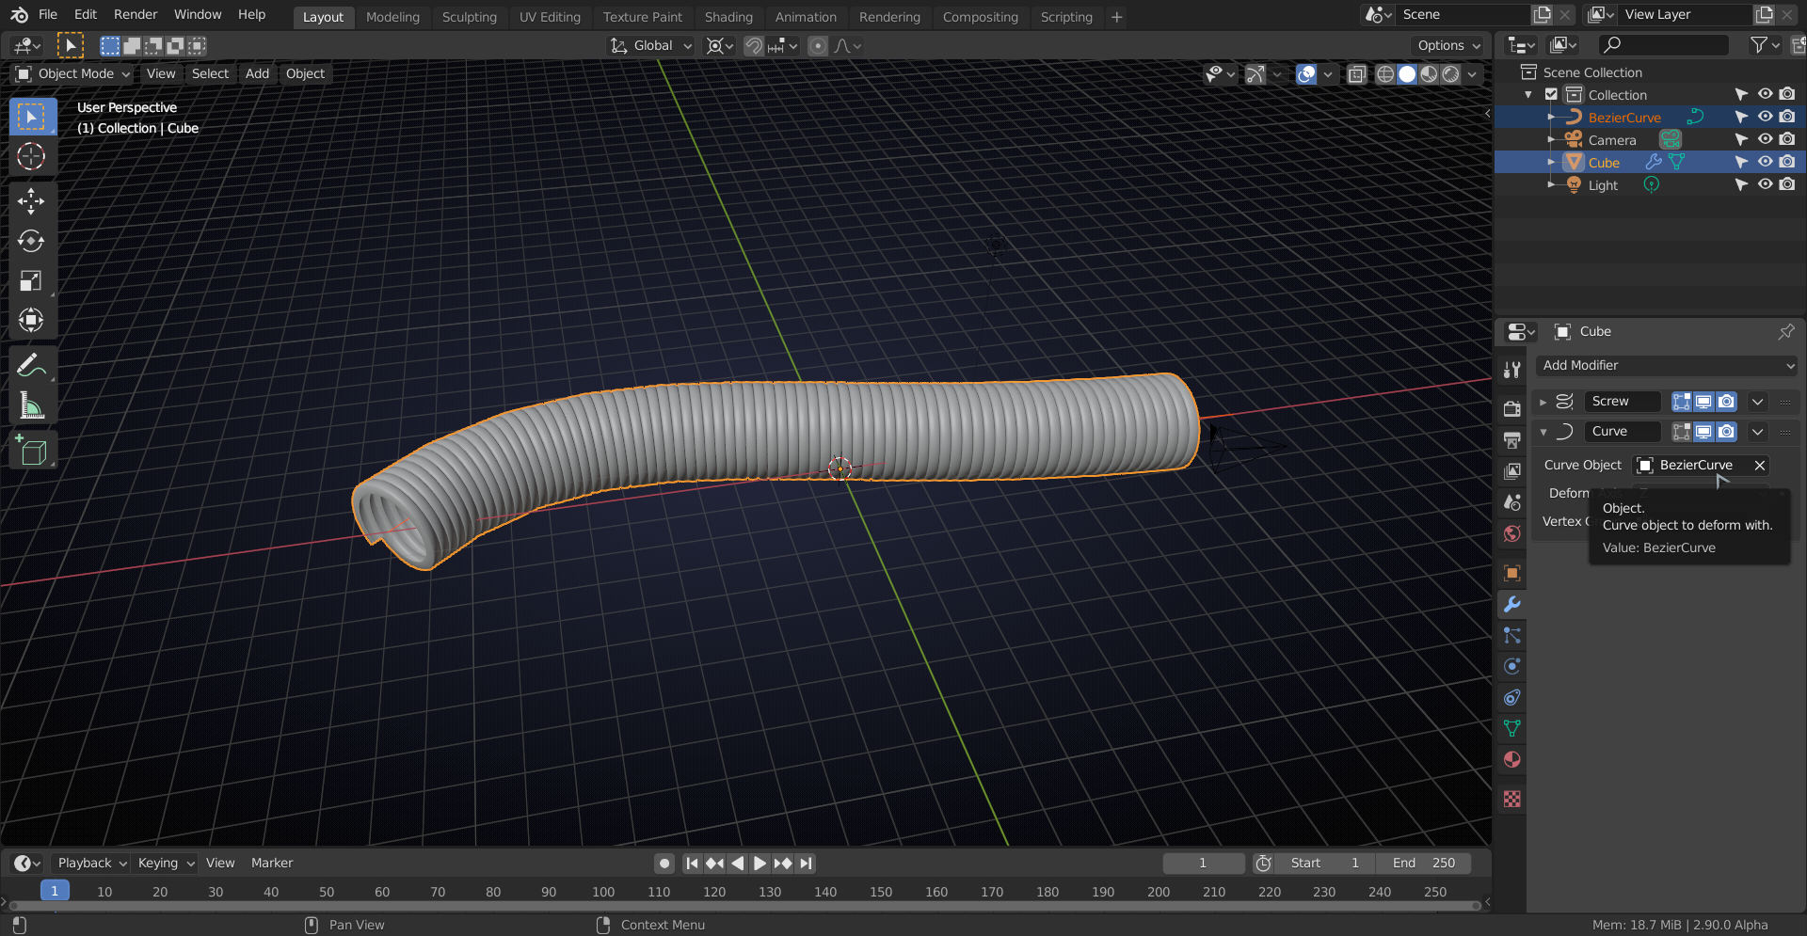This screenshot has height=936, width=1807.
Task: Activate the Annotate pencil tool
Action: [x=31, y=365]
